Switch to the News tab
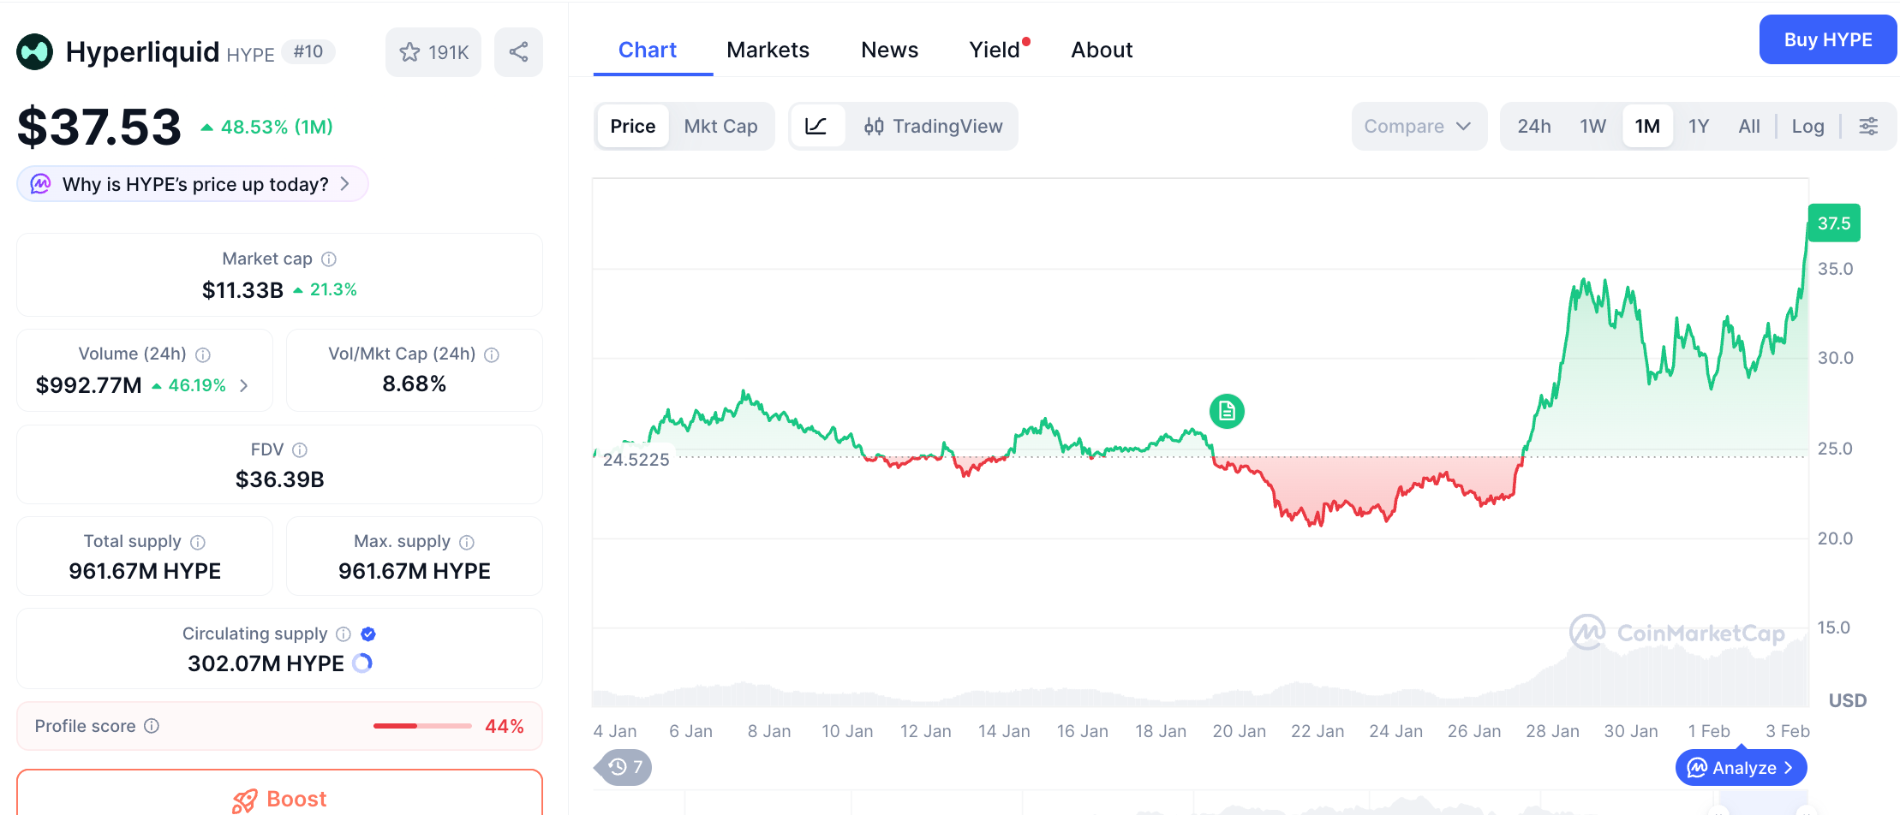1900x815 pixels. coord(889,51)
